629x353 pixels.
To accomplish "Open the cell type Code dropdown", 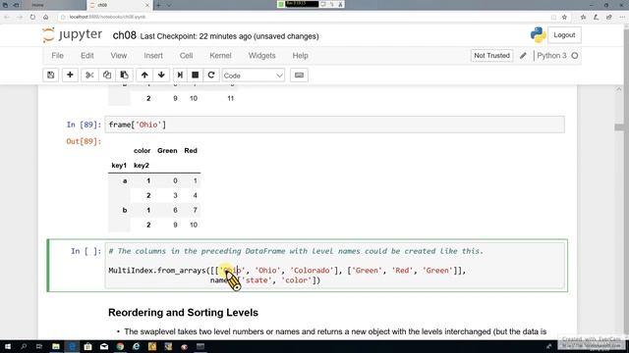I will 254,76.
